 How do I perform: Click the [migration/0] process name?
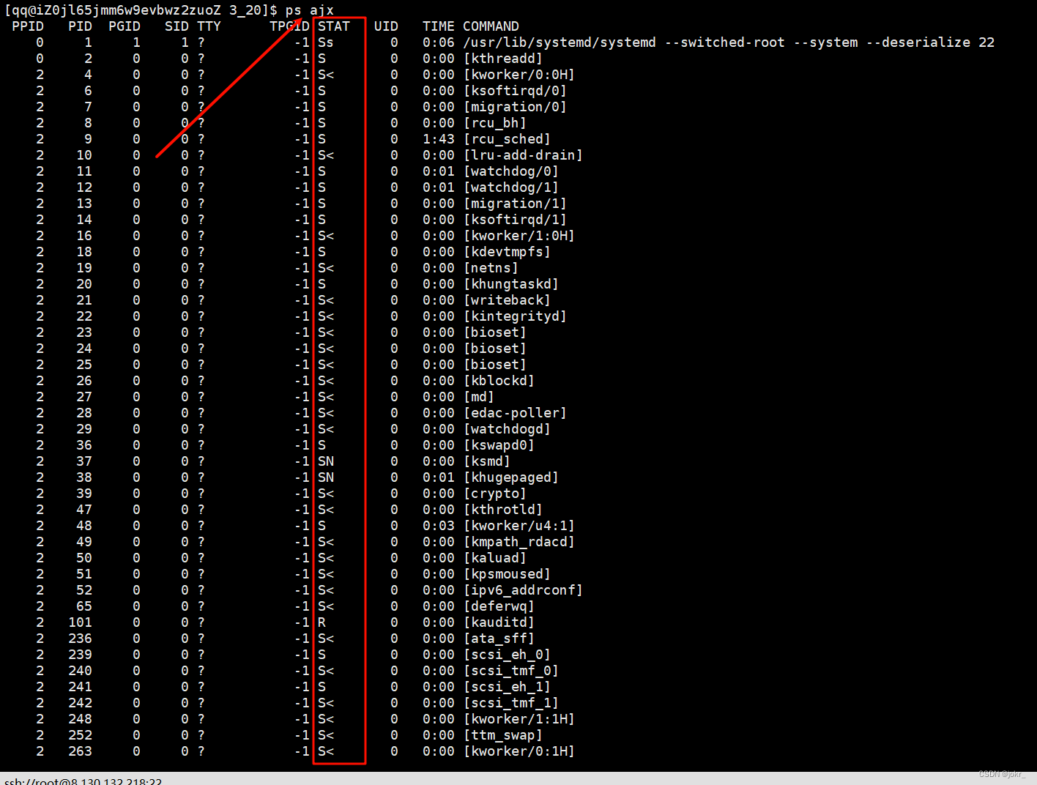tap(515, 107)
